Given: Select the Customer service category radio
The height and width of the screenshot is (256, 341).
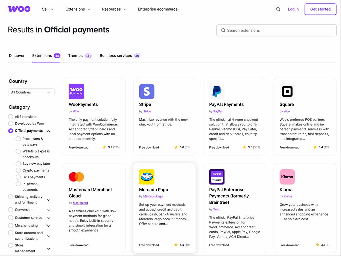Looking at the screenshot, I should [10, 217].
